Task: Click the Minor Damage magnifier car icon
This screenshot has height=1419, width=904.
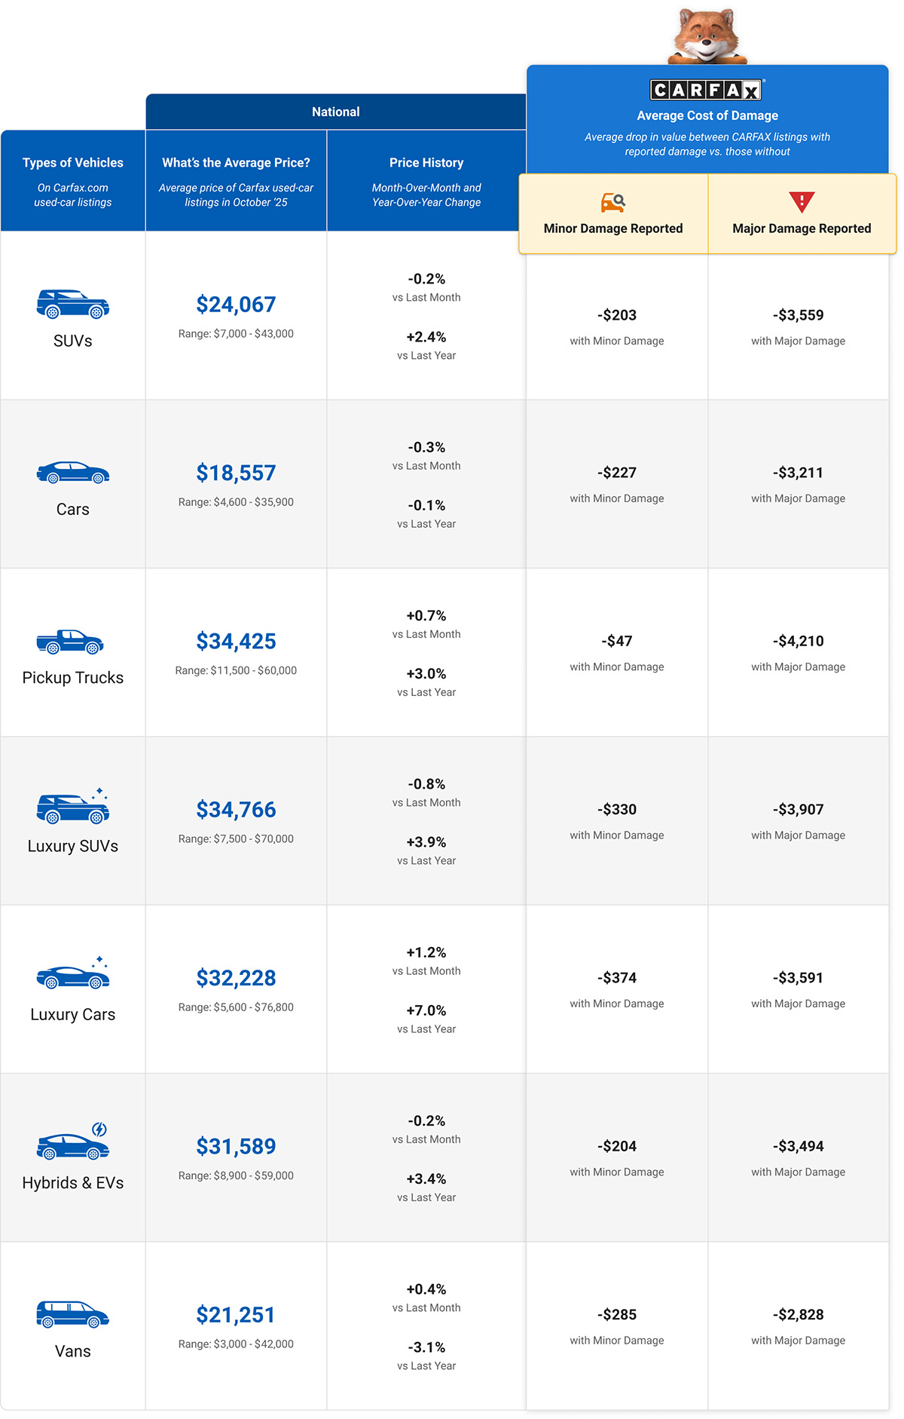Action: (x=613, y=202)
